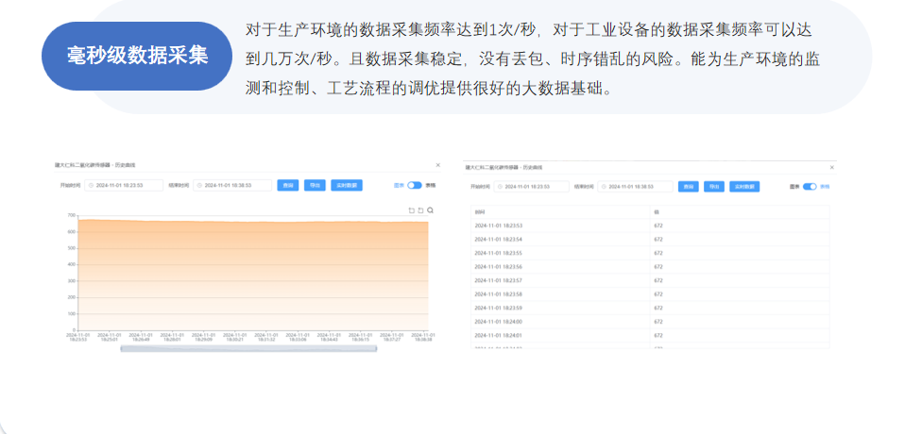Viewport: 905px width, 434px height.
Task: Click the zoom-reset icon above the chart
Action: pos(420,210)
